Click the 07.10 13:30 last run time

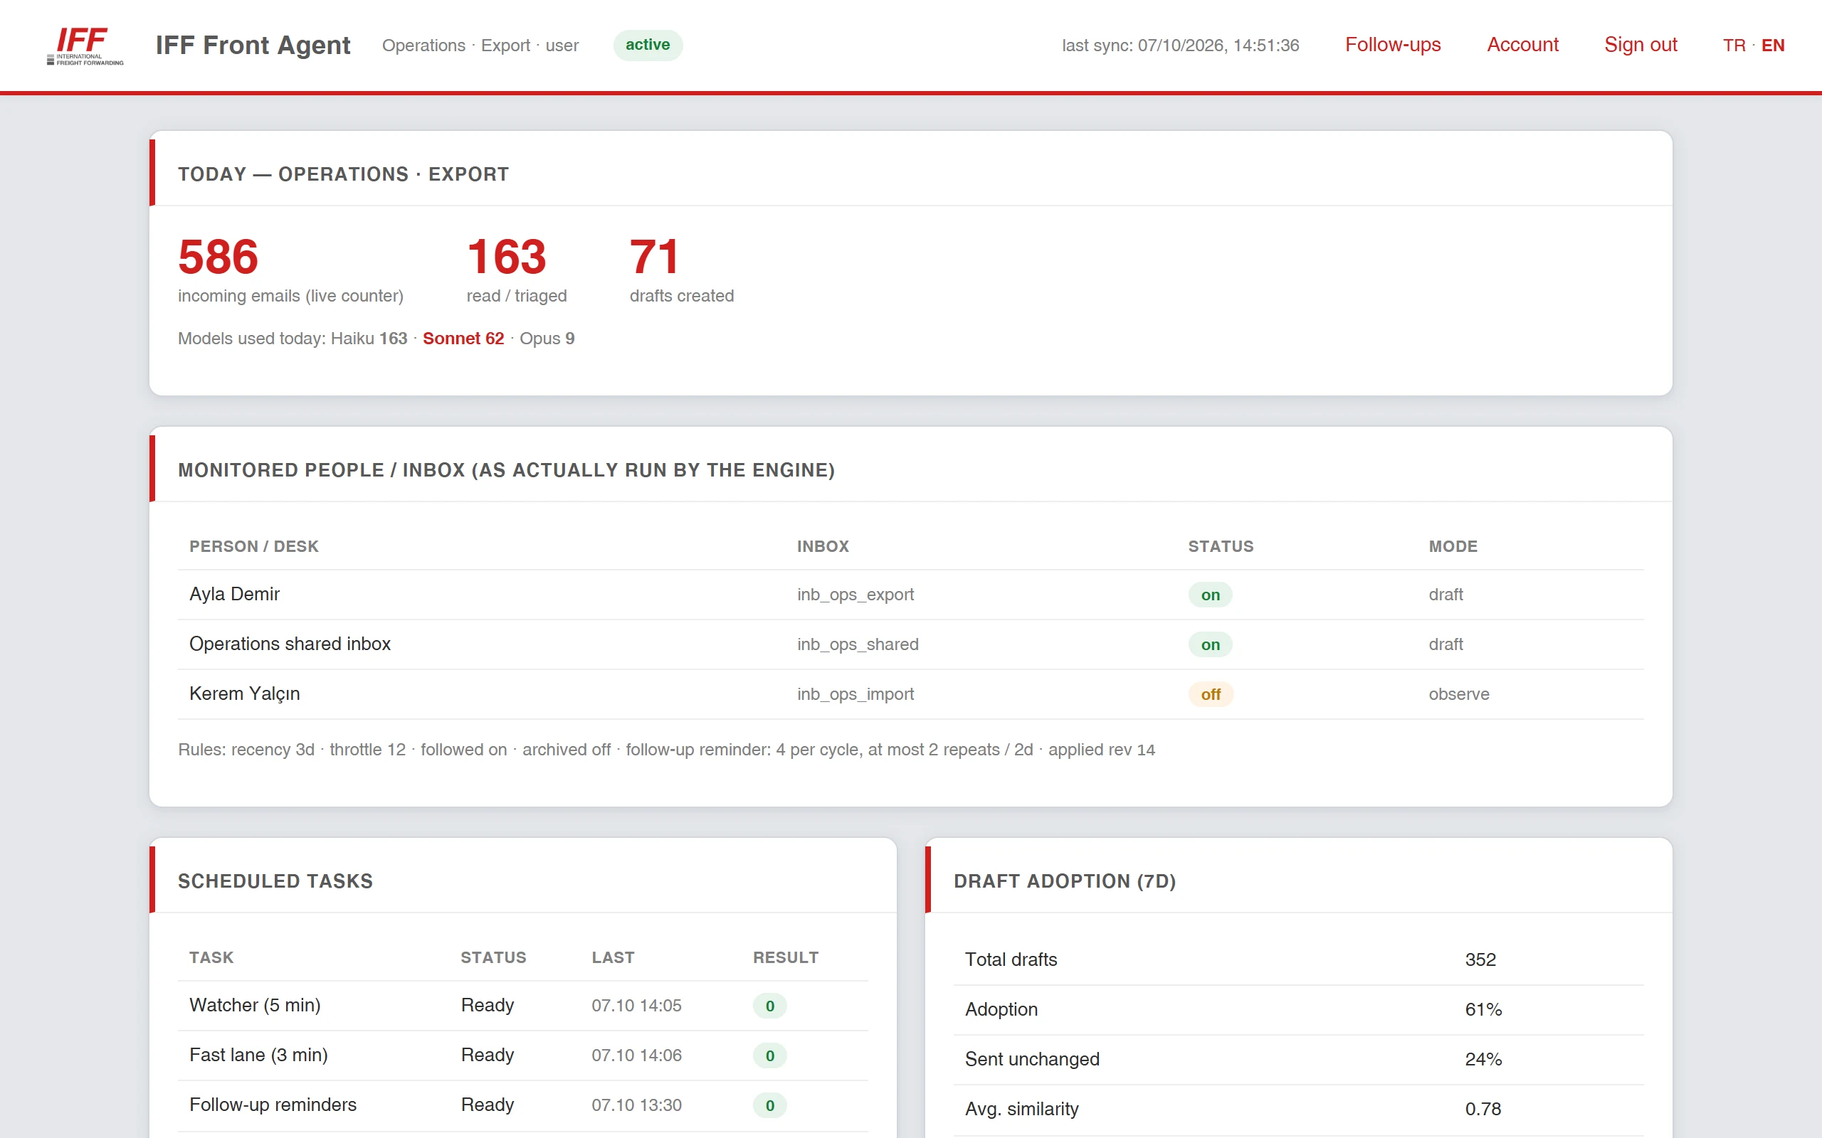636,1105
